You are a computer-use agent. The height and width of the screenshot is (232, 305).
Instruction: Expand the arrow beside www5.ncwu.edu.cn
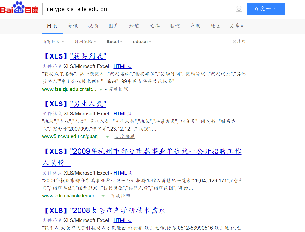click(x=107, y=137)
